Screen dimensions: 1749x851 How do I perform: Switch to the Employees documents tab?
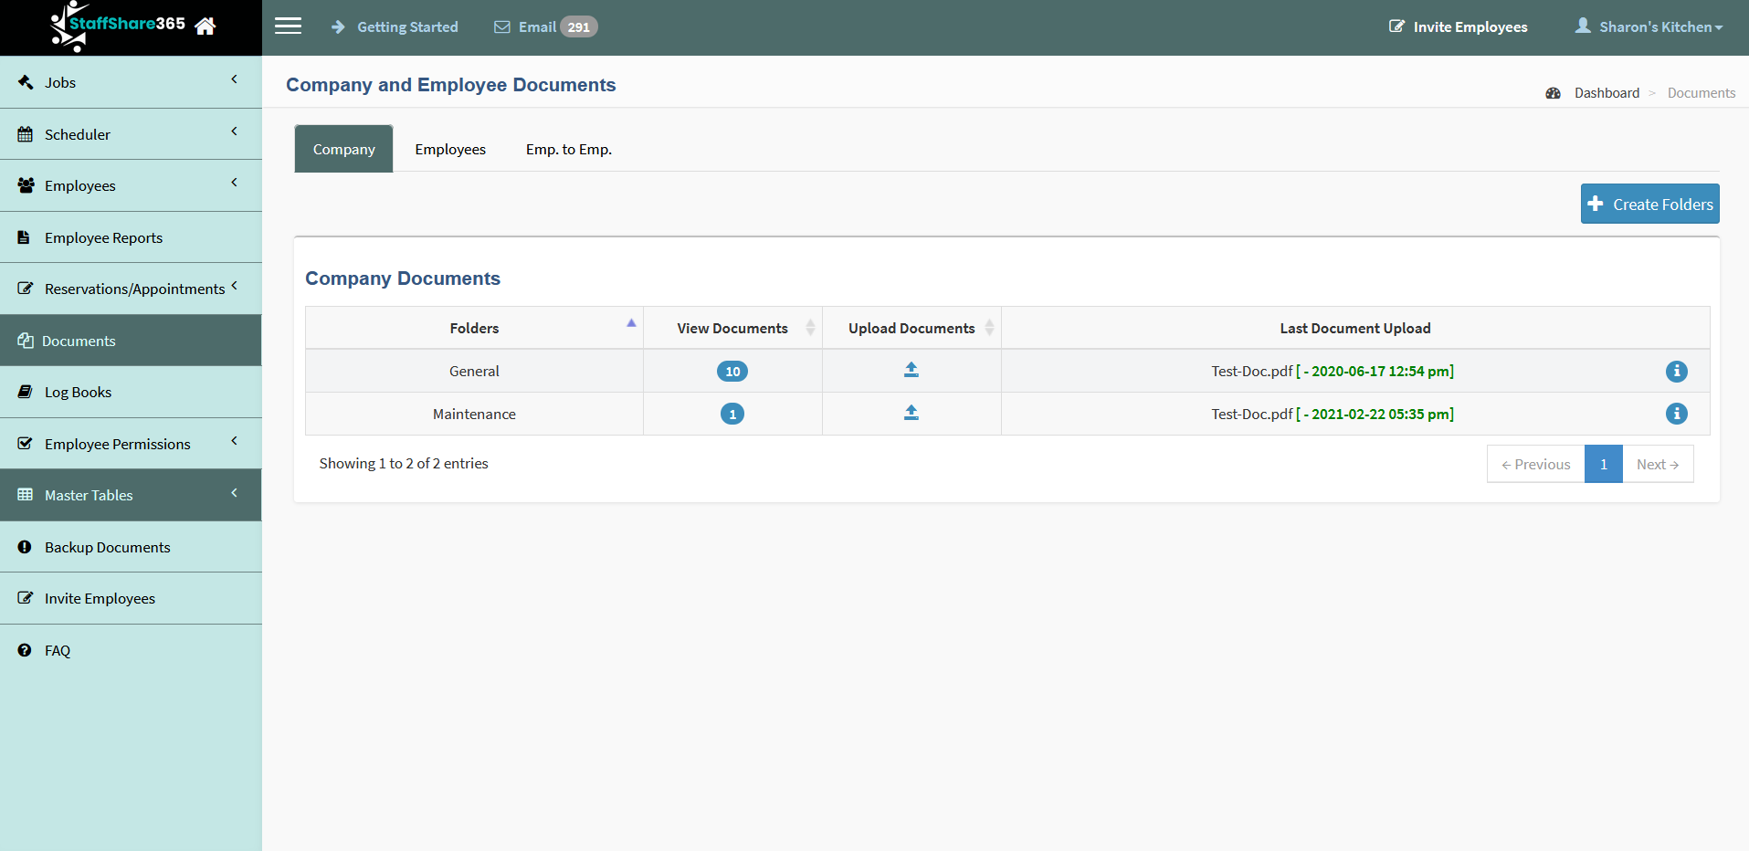(449, 150)
